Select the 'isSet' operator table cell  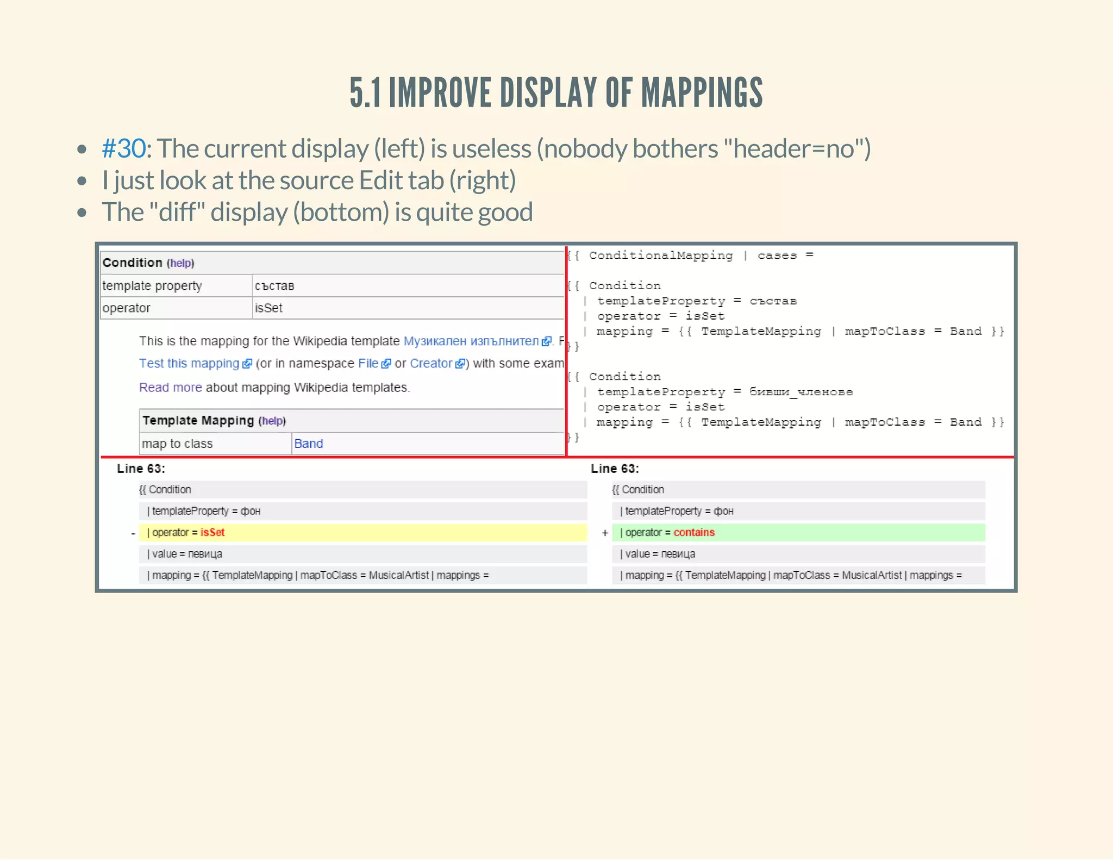(408, 308)
